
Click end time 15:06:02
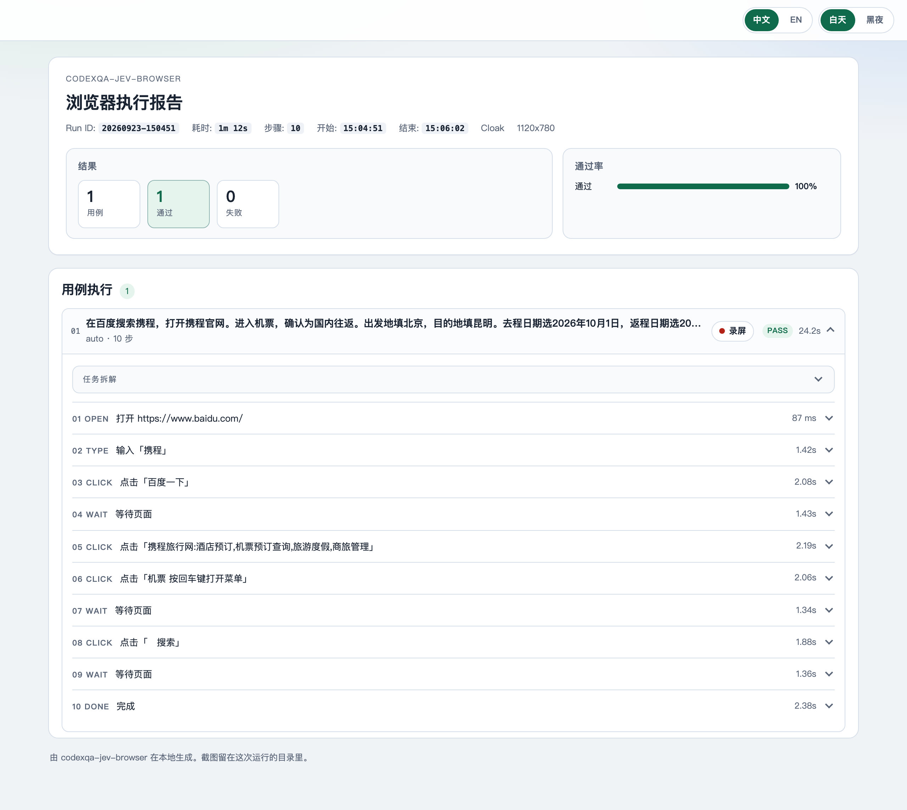[x=445, y=128]
